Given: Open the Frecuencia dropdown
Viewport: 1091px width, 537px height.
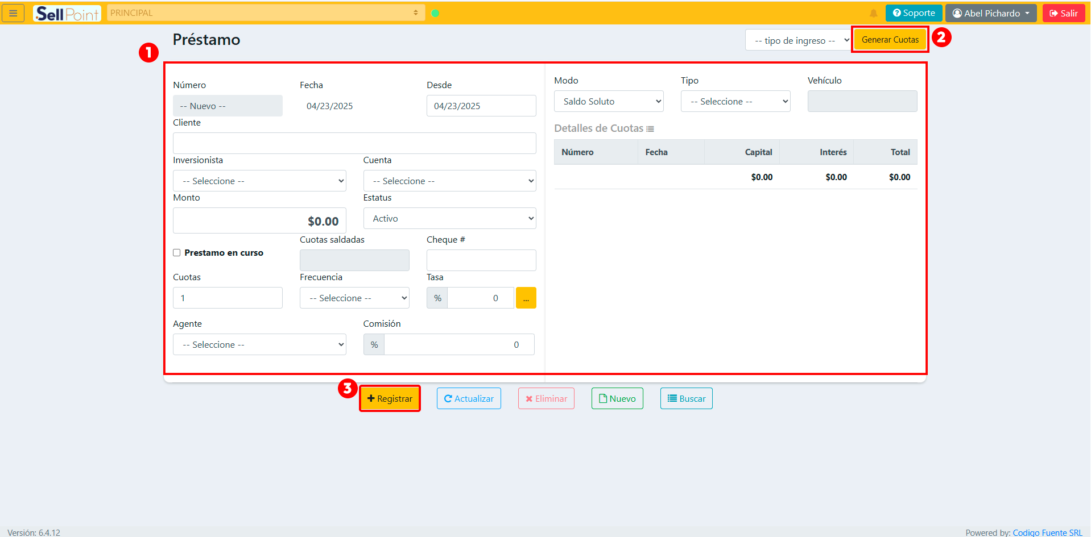Looking at the screenshot, I should point(354,298).
